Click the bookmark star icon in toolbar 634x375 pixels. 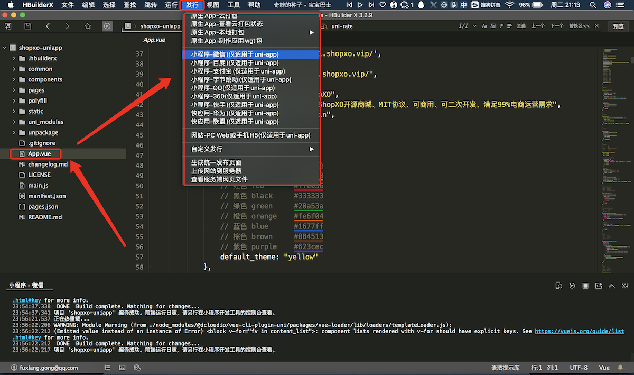tap(87, 26)
